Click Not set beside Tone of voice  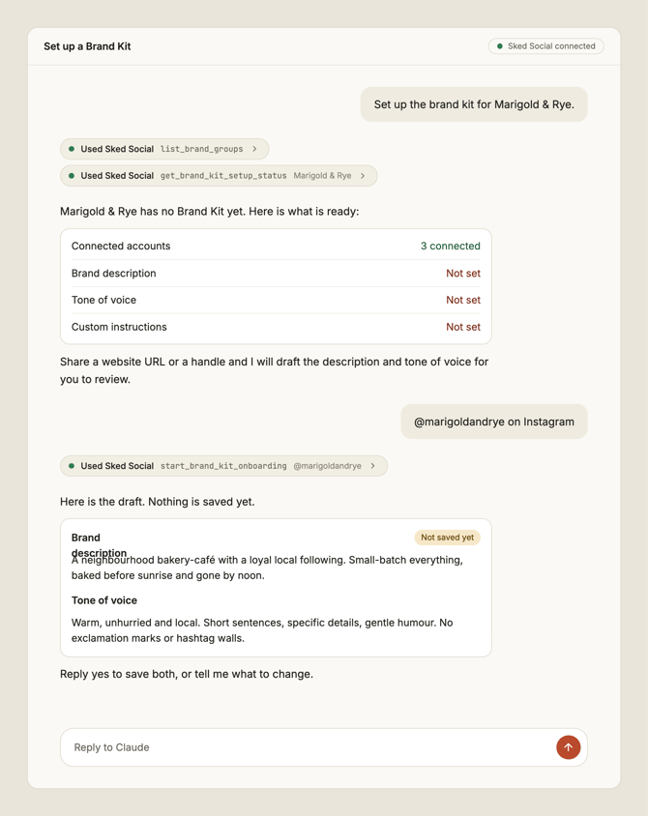(x=463, y=300)
